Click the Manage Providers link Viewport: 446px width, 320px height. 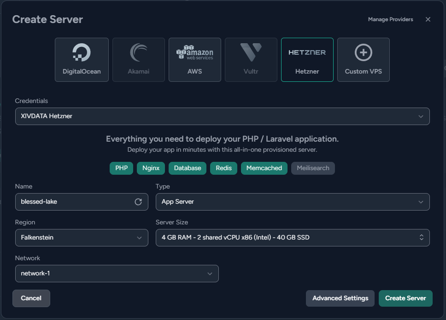[390, 19]
